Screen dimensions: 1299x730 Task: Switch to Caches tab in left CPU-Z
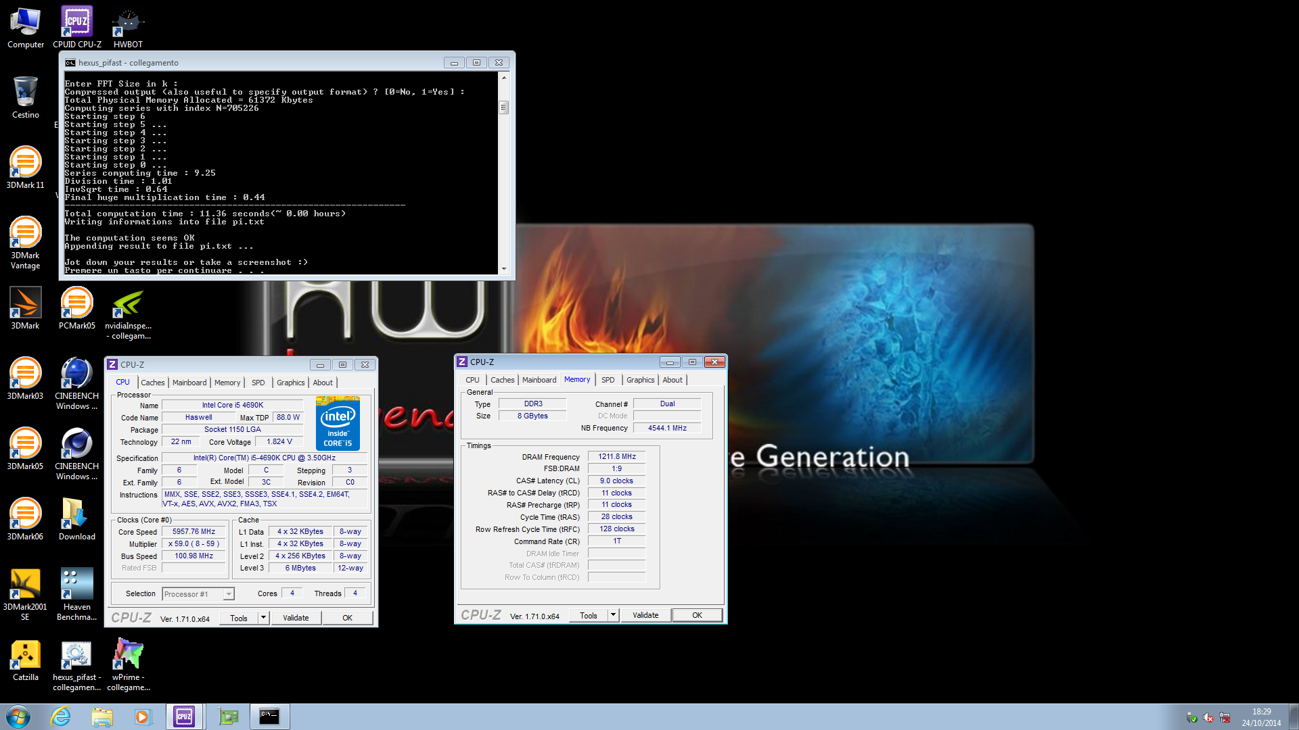tap(153, 383)
